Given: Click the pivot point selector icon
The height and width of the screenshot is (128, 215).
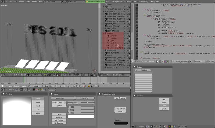Looking at the screenshot, I should tap(50, 75).
